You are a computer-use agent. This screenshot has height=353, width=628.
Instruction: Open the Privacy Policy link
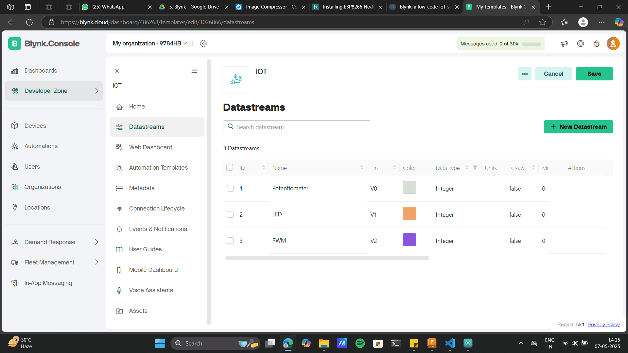click(604, 325)
